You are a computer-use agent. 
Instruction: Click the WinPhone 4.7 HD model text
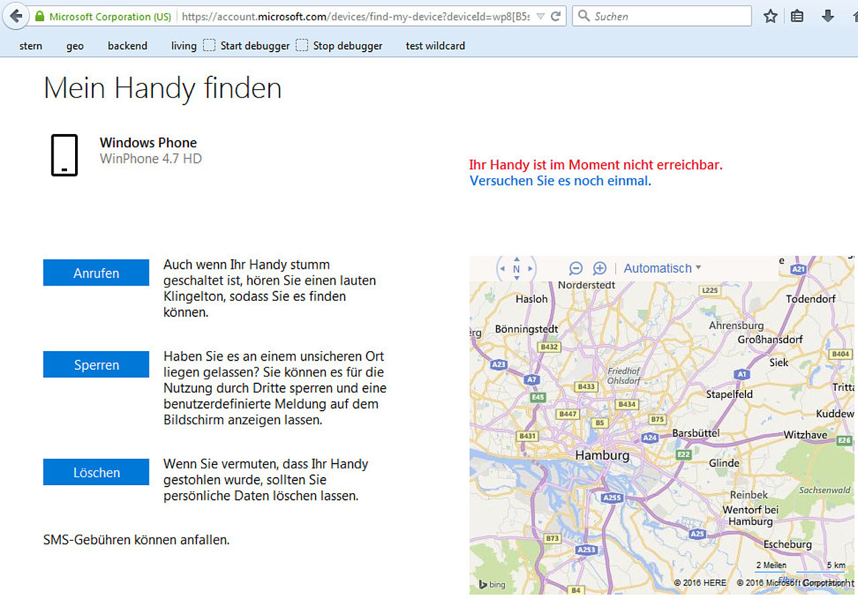pyautogui.click(x=151, y=159)
